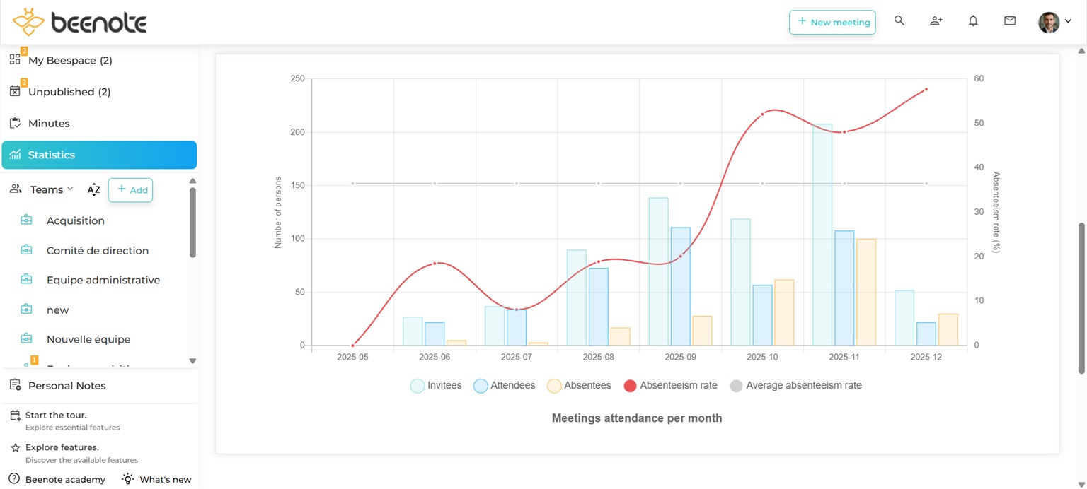Click the Beenote logo

click(78, 21)
